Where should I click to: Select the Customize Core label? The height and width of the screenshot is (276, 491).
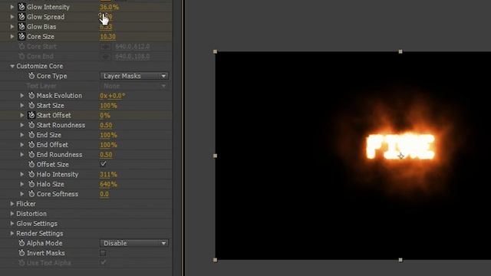(x=39, y=66)
